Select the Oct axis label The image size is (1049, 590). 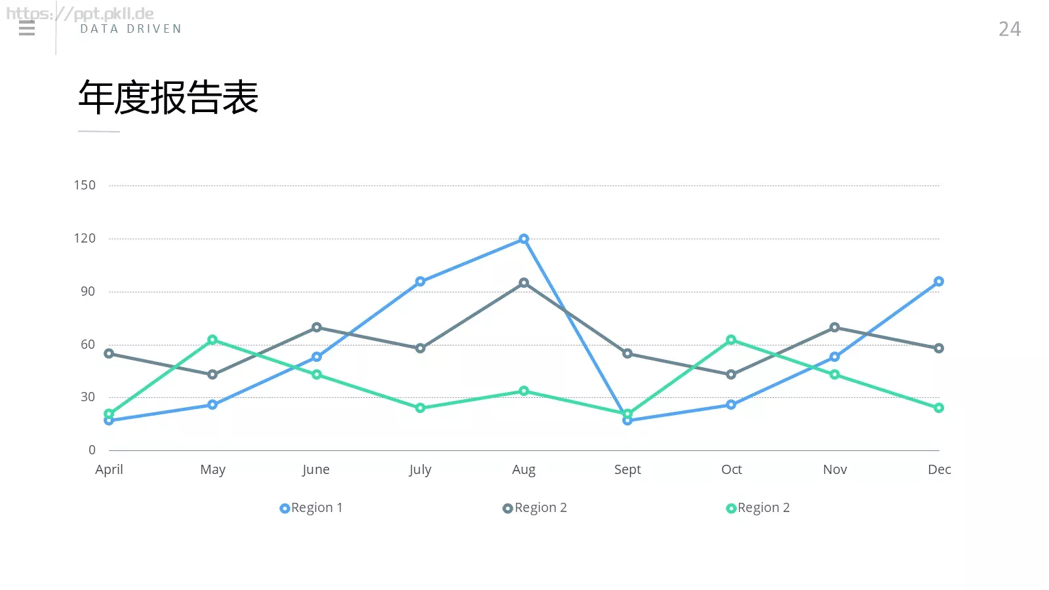pos(732,469)
